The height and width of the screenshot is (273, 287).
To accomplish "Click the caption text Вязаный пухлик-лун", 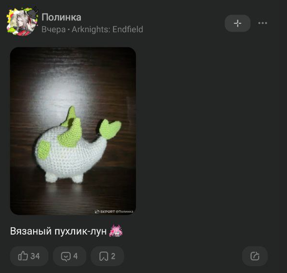I will [58, 231].
